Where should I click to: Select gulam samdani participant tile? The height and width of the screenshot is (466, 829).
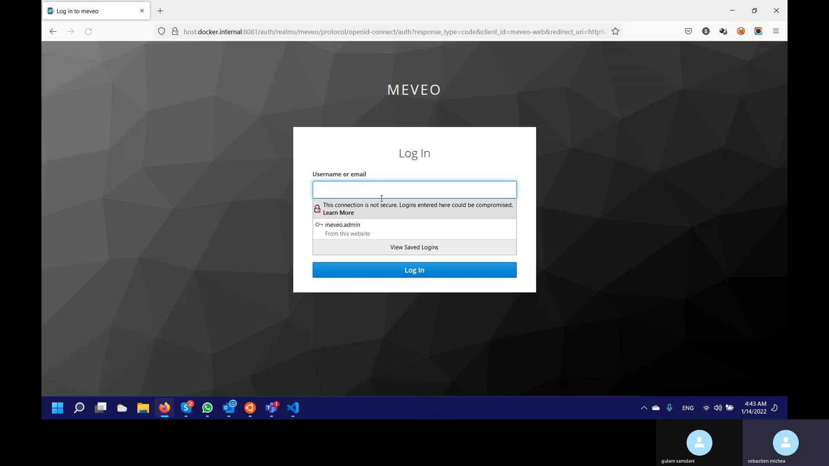(x=699, y=443)
